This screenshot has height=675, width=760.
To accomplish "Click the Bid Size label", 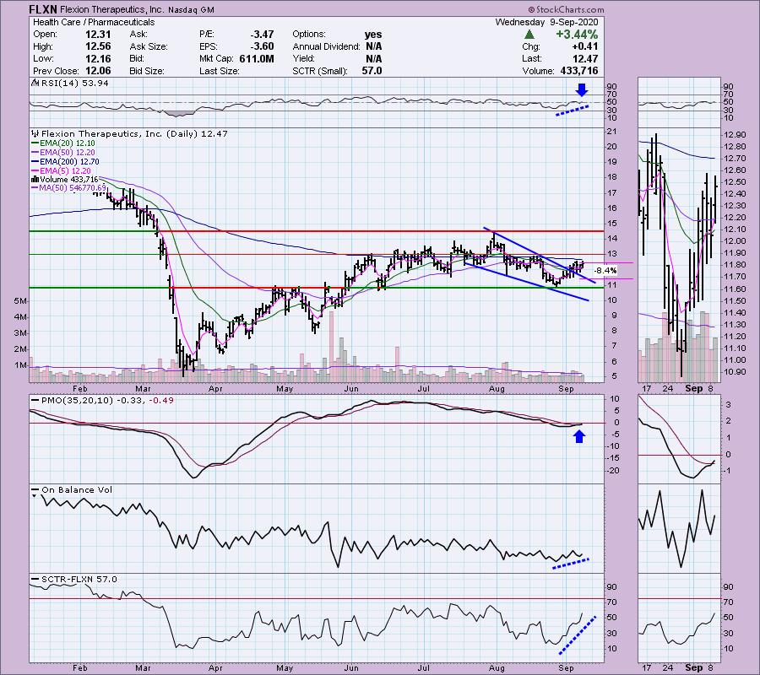I will 147,71.
